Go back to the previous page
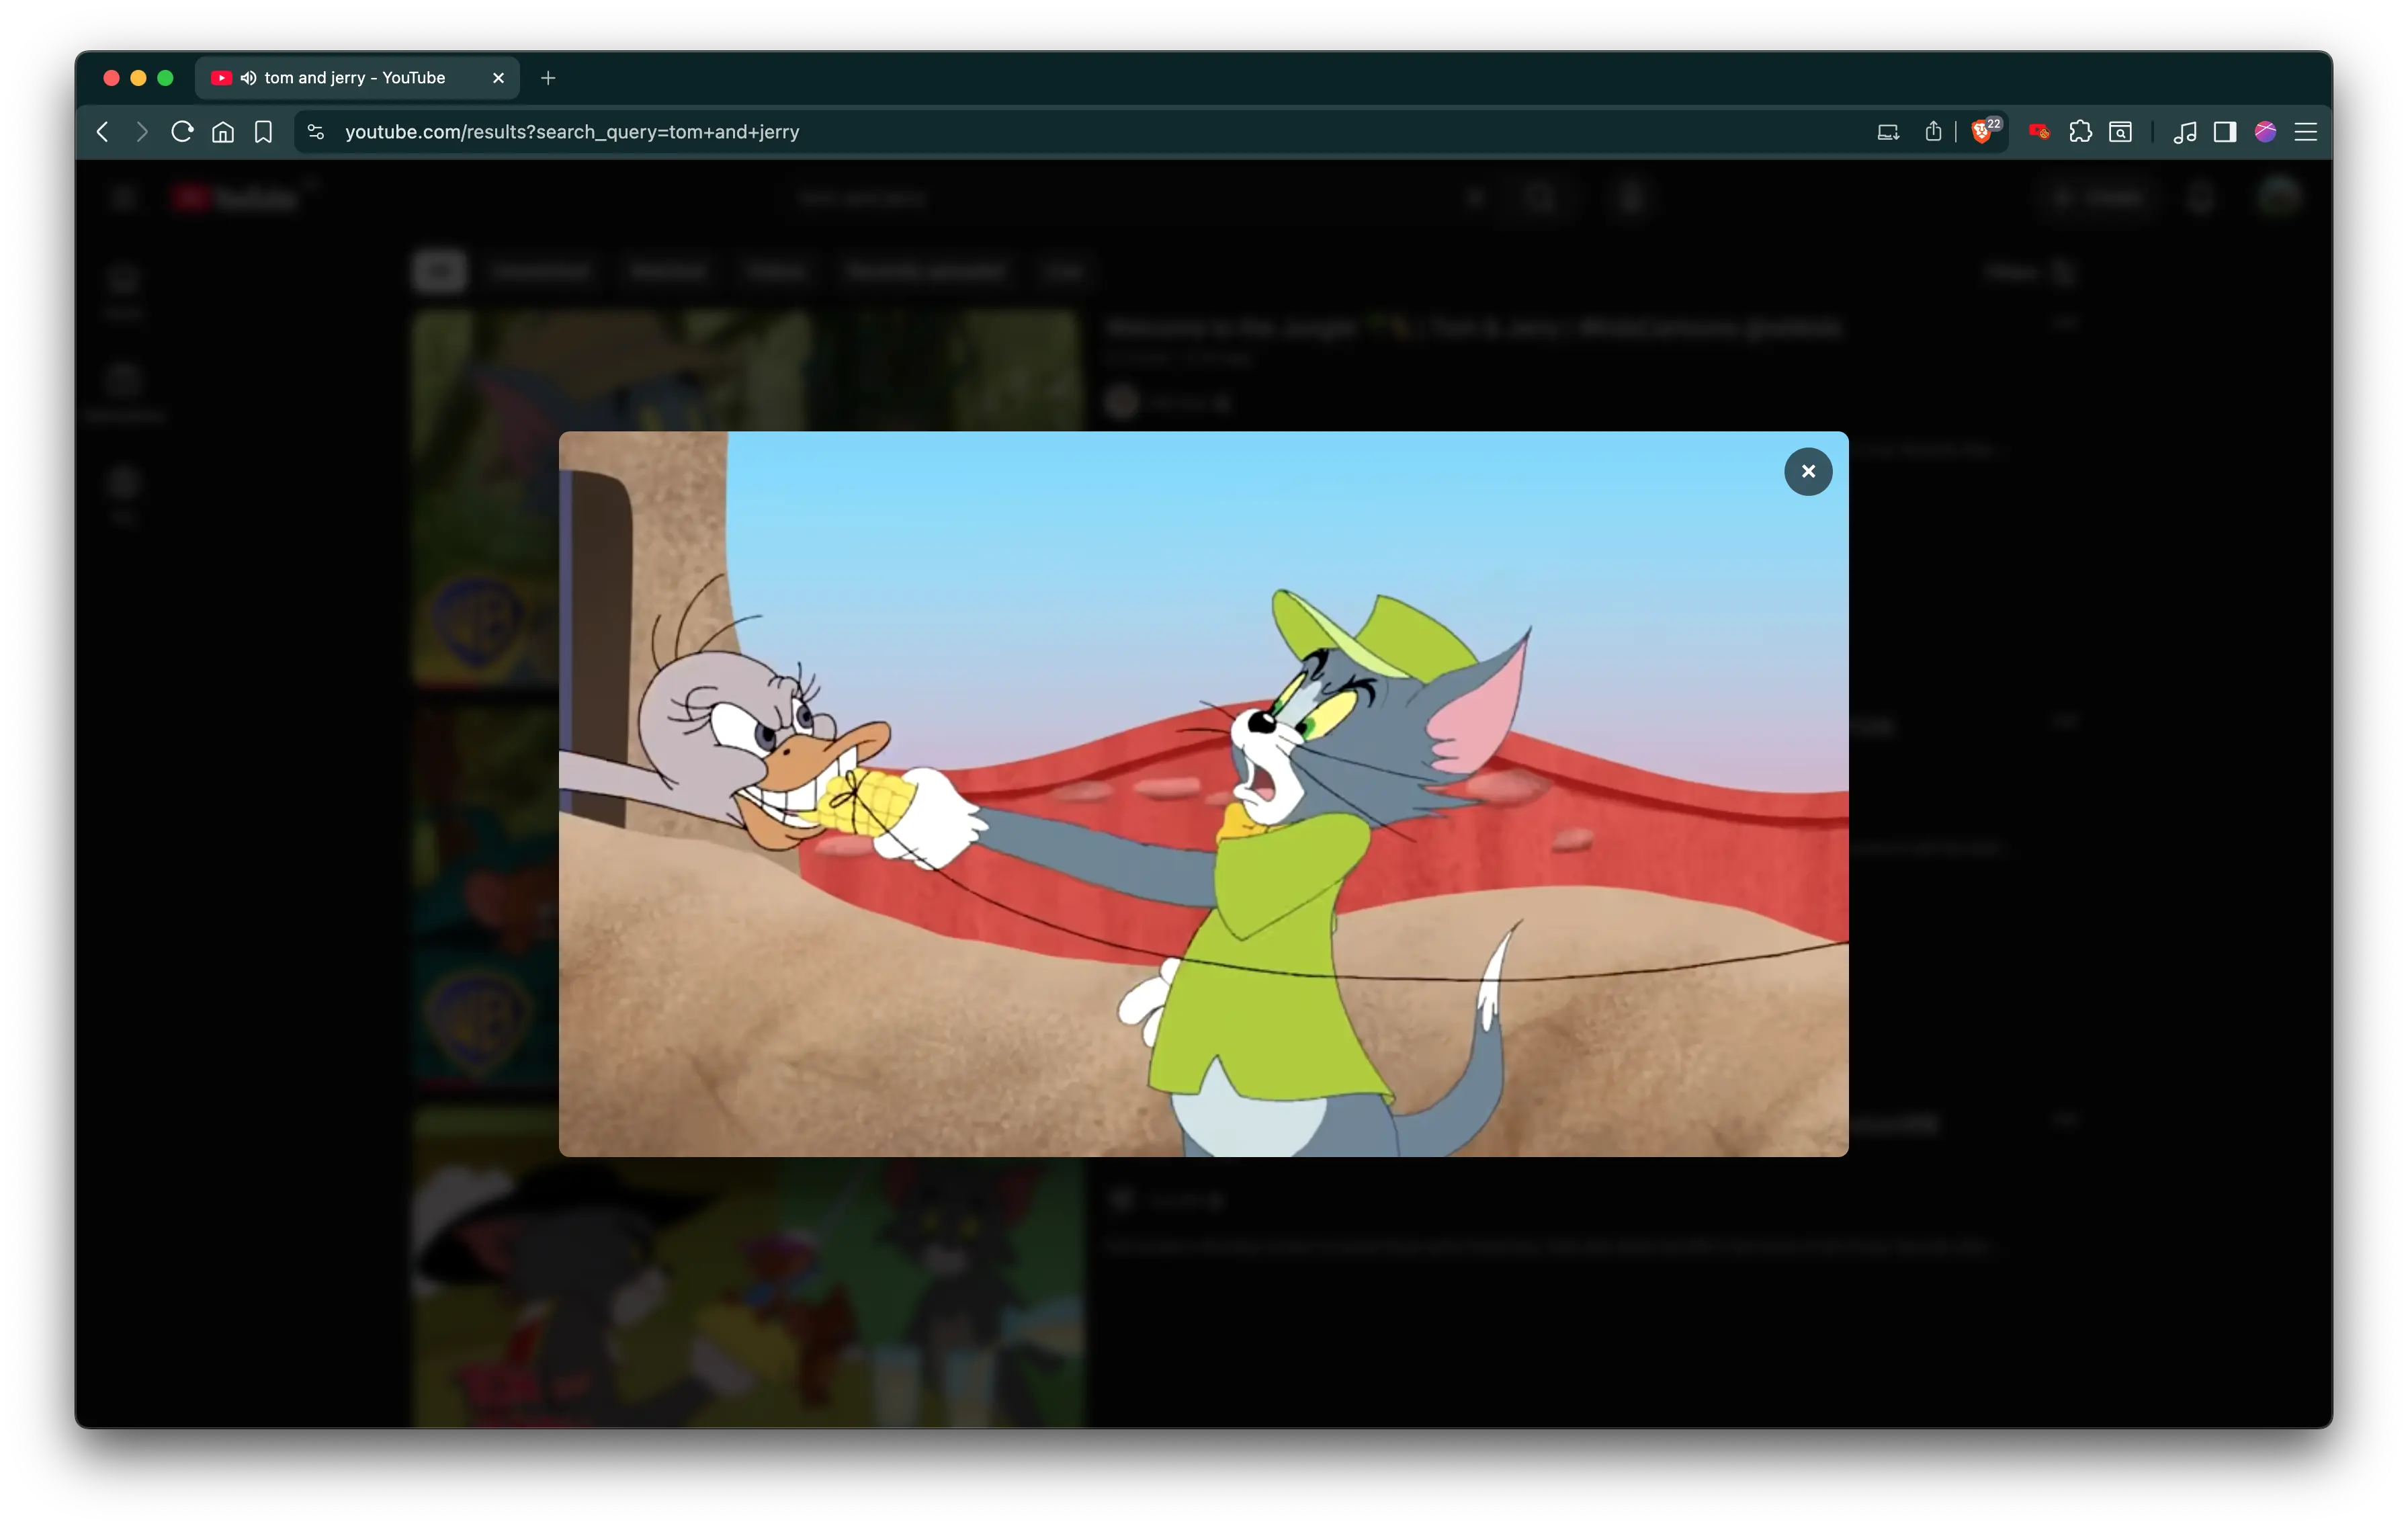 (x=102, y=132)
